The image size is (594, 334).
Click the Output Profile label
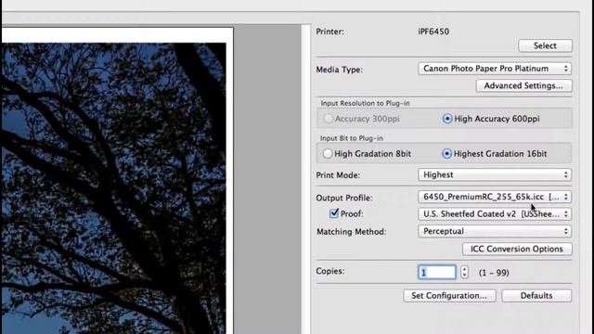click(x=344, y=198)
